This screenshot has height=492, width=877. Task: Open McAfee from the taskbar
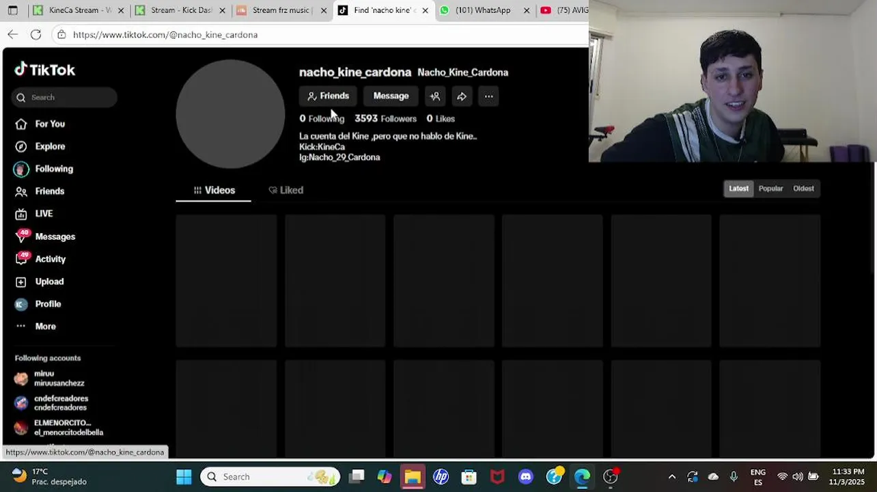497,477
